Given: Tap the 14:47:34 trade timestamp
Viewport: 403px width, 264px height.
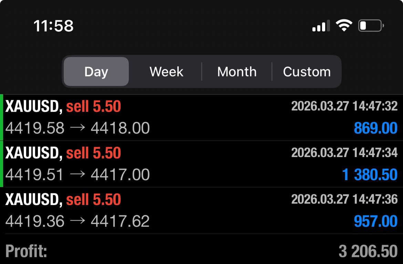Looking at the screenshot, I should click(344, 153).
